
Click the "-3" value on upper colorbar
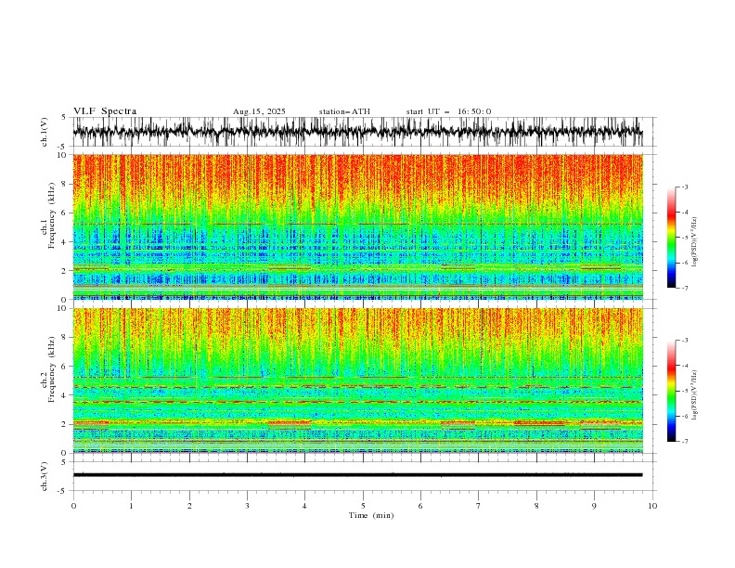tap(685, 187)
